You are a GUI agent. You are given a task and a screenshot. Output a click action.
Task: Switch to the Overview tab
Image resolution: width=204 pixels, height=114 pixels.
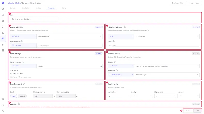(x=13, y=8)
